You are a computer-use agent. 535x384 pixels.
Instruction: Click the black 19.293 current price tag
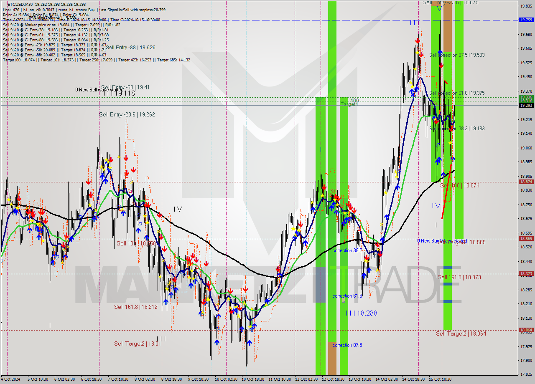pyautogui.click(x=525, y=105)
